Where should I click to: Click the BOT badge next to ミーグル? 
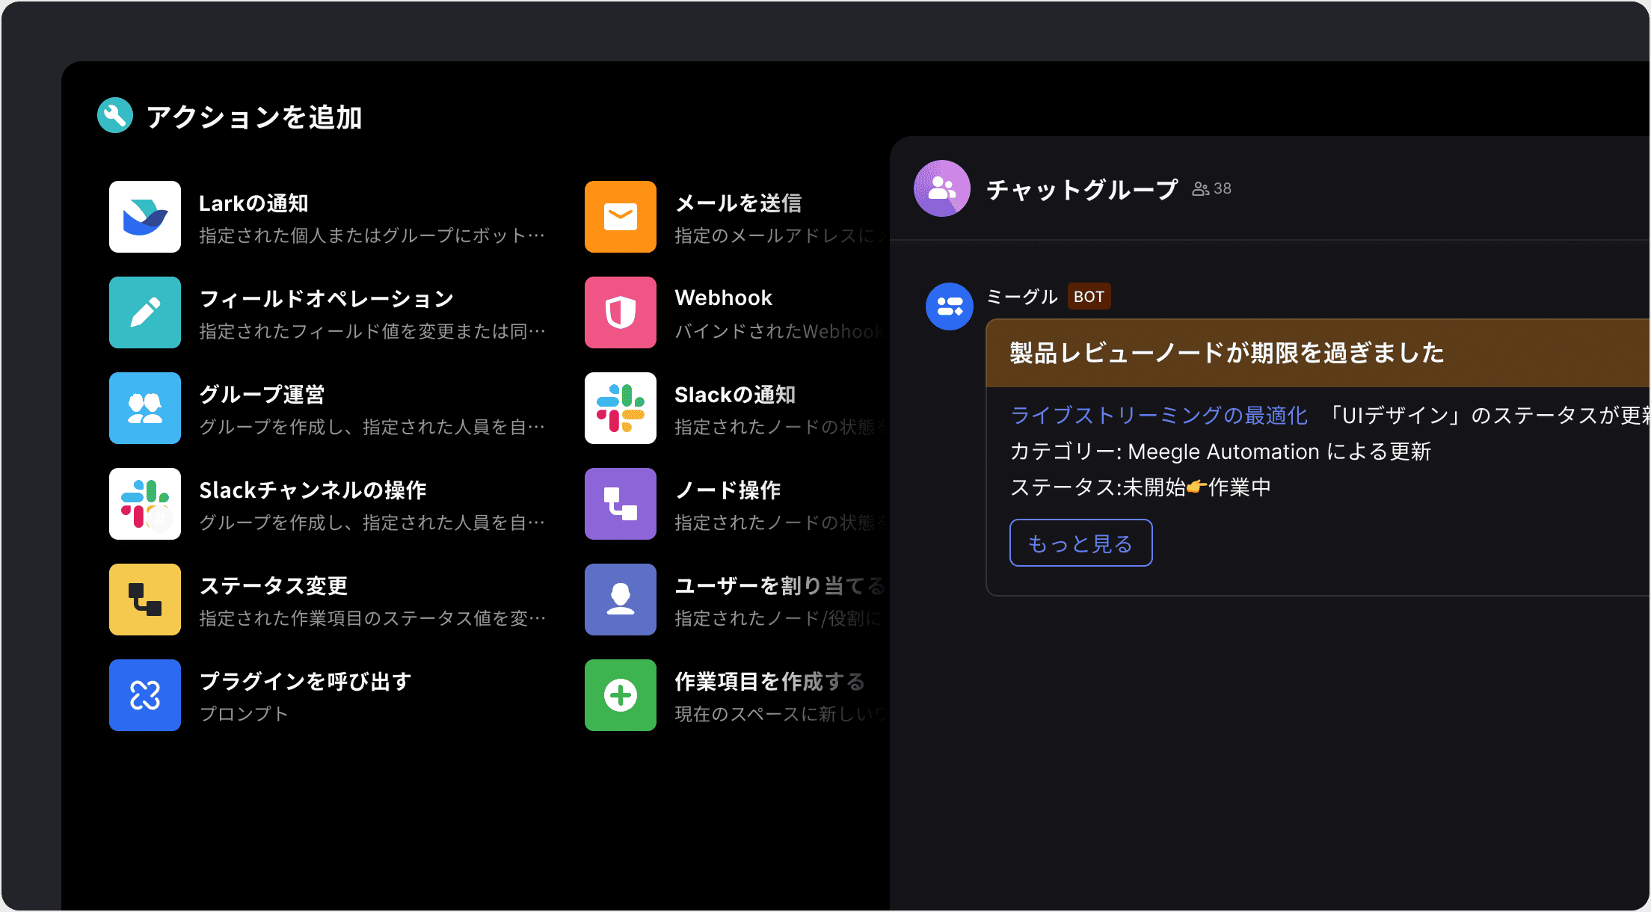(1089, 296)
